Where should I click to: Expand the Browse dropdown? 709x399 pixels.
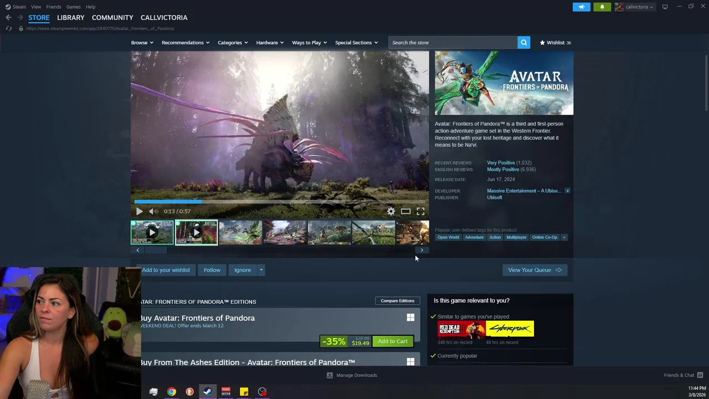142,43
